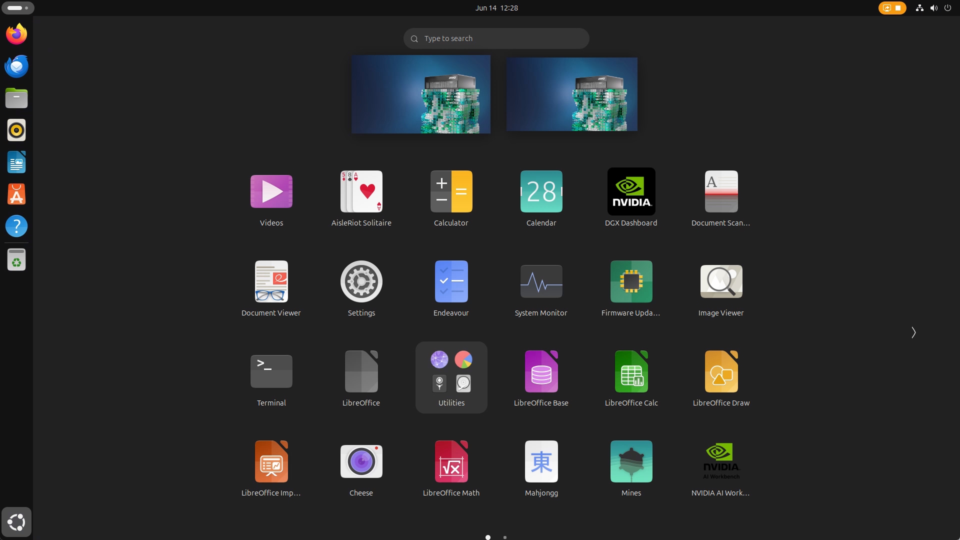
Task: Open Thunderbird Mail from the dock
Action: click(x=16, y=66)
